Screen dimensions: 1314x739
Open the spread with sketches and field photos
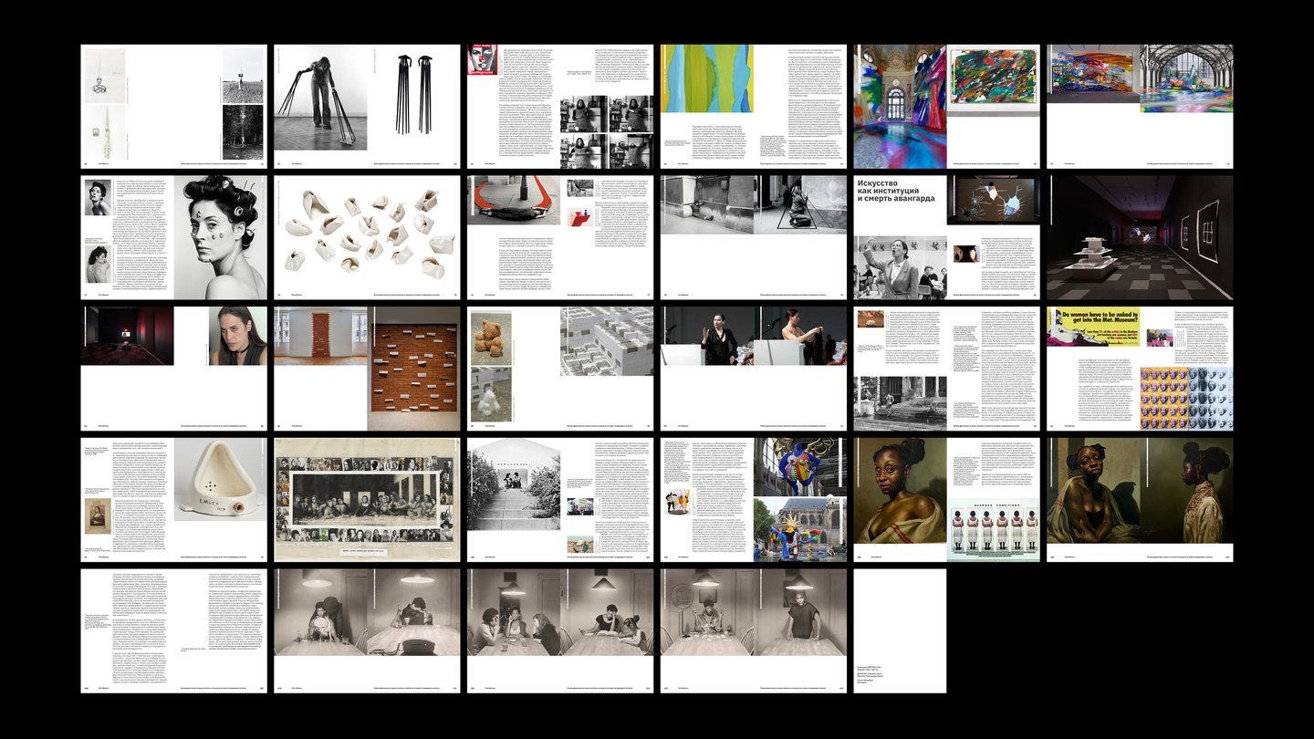(173, 107)
